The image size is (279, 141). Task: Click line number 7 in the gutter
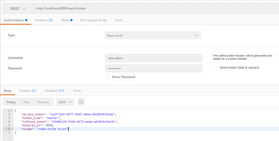(x=9, y=133)
